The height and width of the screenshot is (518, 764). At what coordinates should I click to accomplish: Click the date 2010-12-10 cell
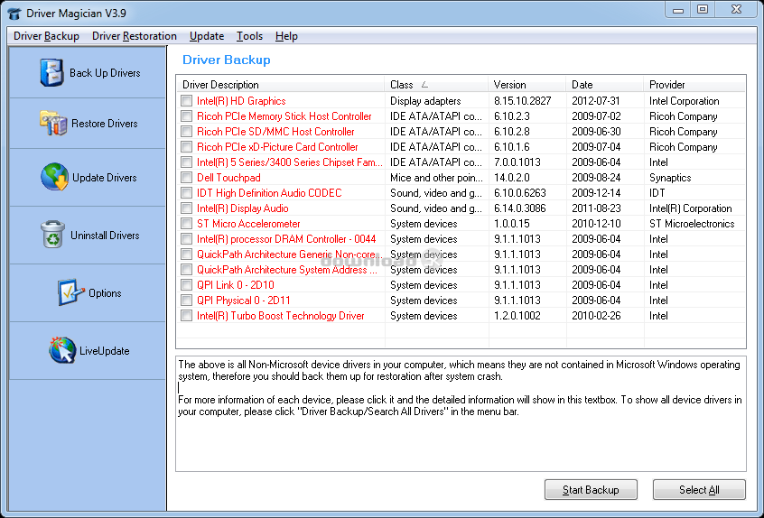(x=596, y=224)
